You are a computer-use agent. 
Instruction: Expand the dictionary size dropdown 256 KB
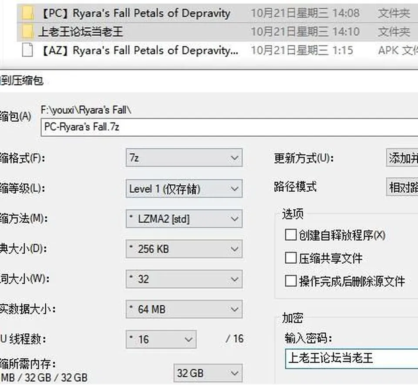click(x=184, y=249)
